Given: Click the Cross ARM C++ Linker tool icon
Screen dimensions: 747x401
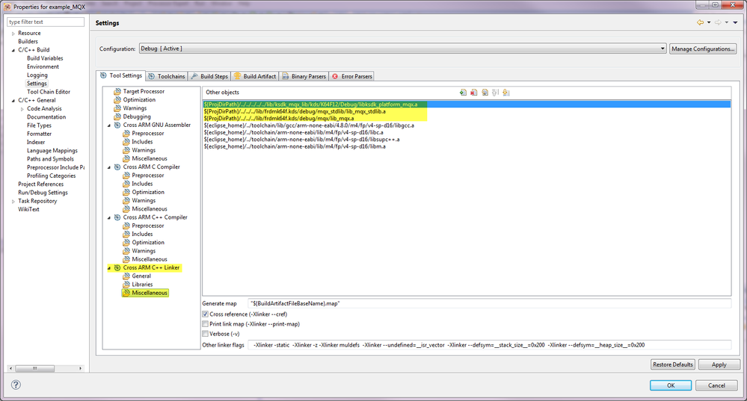Looking at the screenshot, I should click(x=117, y=268).
